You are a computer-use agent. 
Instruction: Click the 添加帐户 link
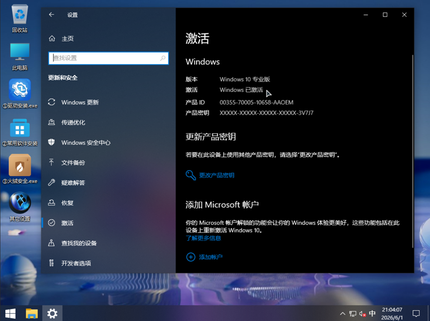pos(211,257)
